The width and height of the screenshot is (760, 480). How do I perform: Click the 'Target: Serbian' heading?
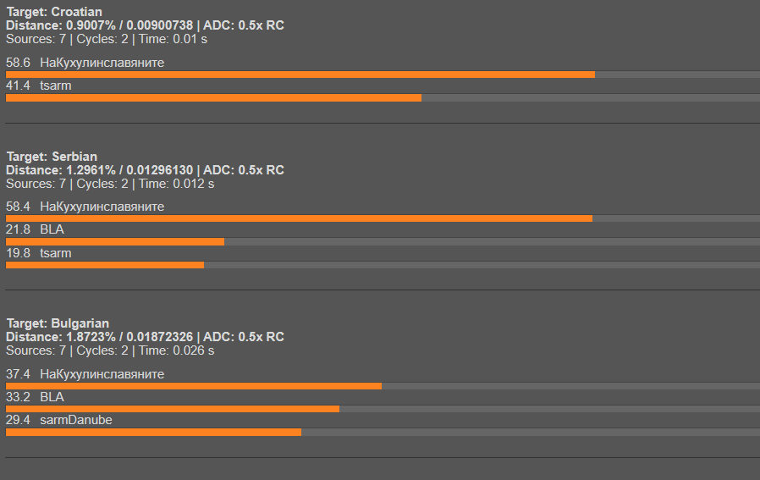tap(52, 157)
